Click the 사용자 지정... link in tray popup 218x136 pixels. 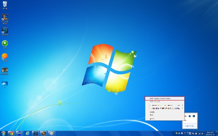pyautogui.click(x=190, y=126)
